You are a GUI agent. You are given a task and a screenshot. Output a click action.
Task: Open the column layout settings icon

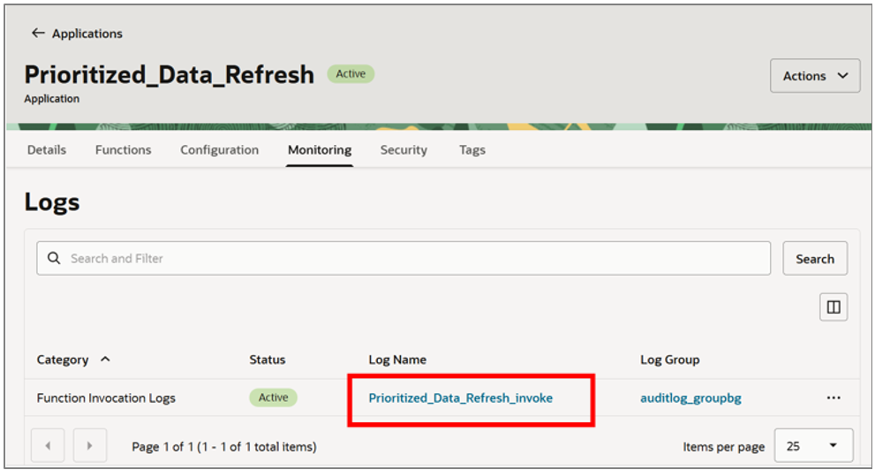[833, 307]
